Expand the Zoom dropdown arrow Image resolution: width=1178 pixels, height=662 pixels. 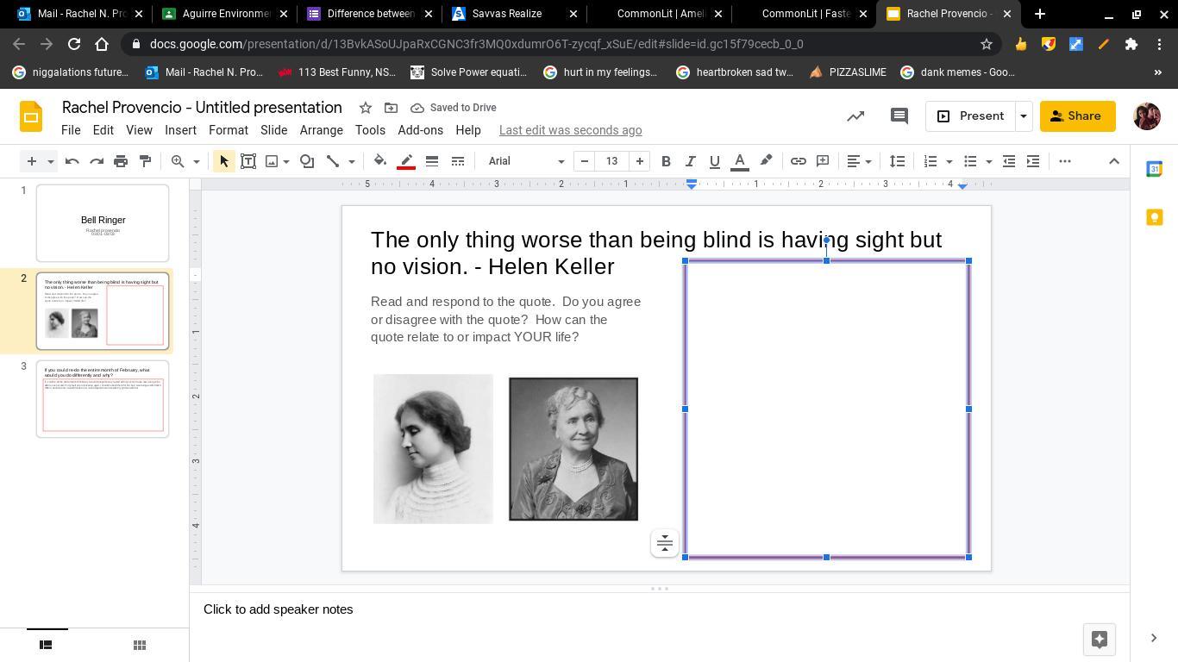pos(196,161)
